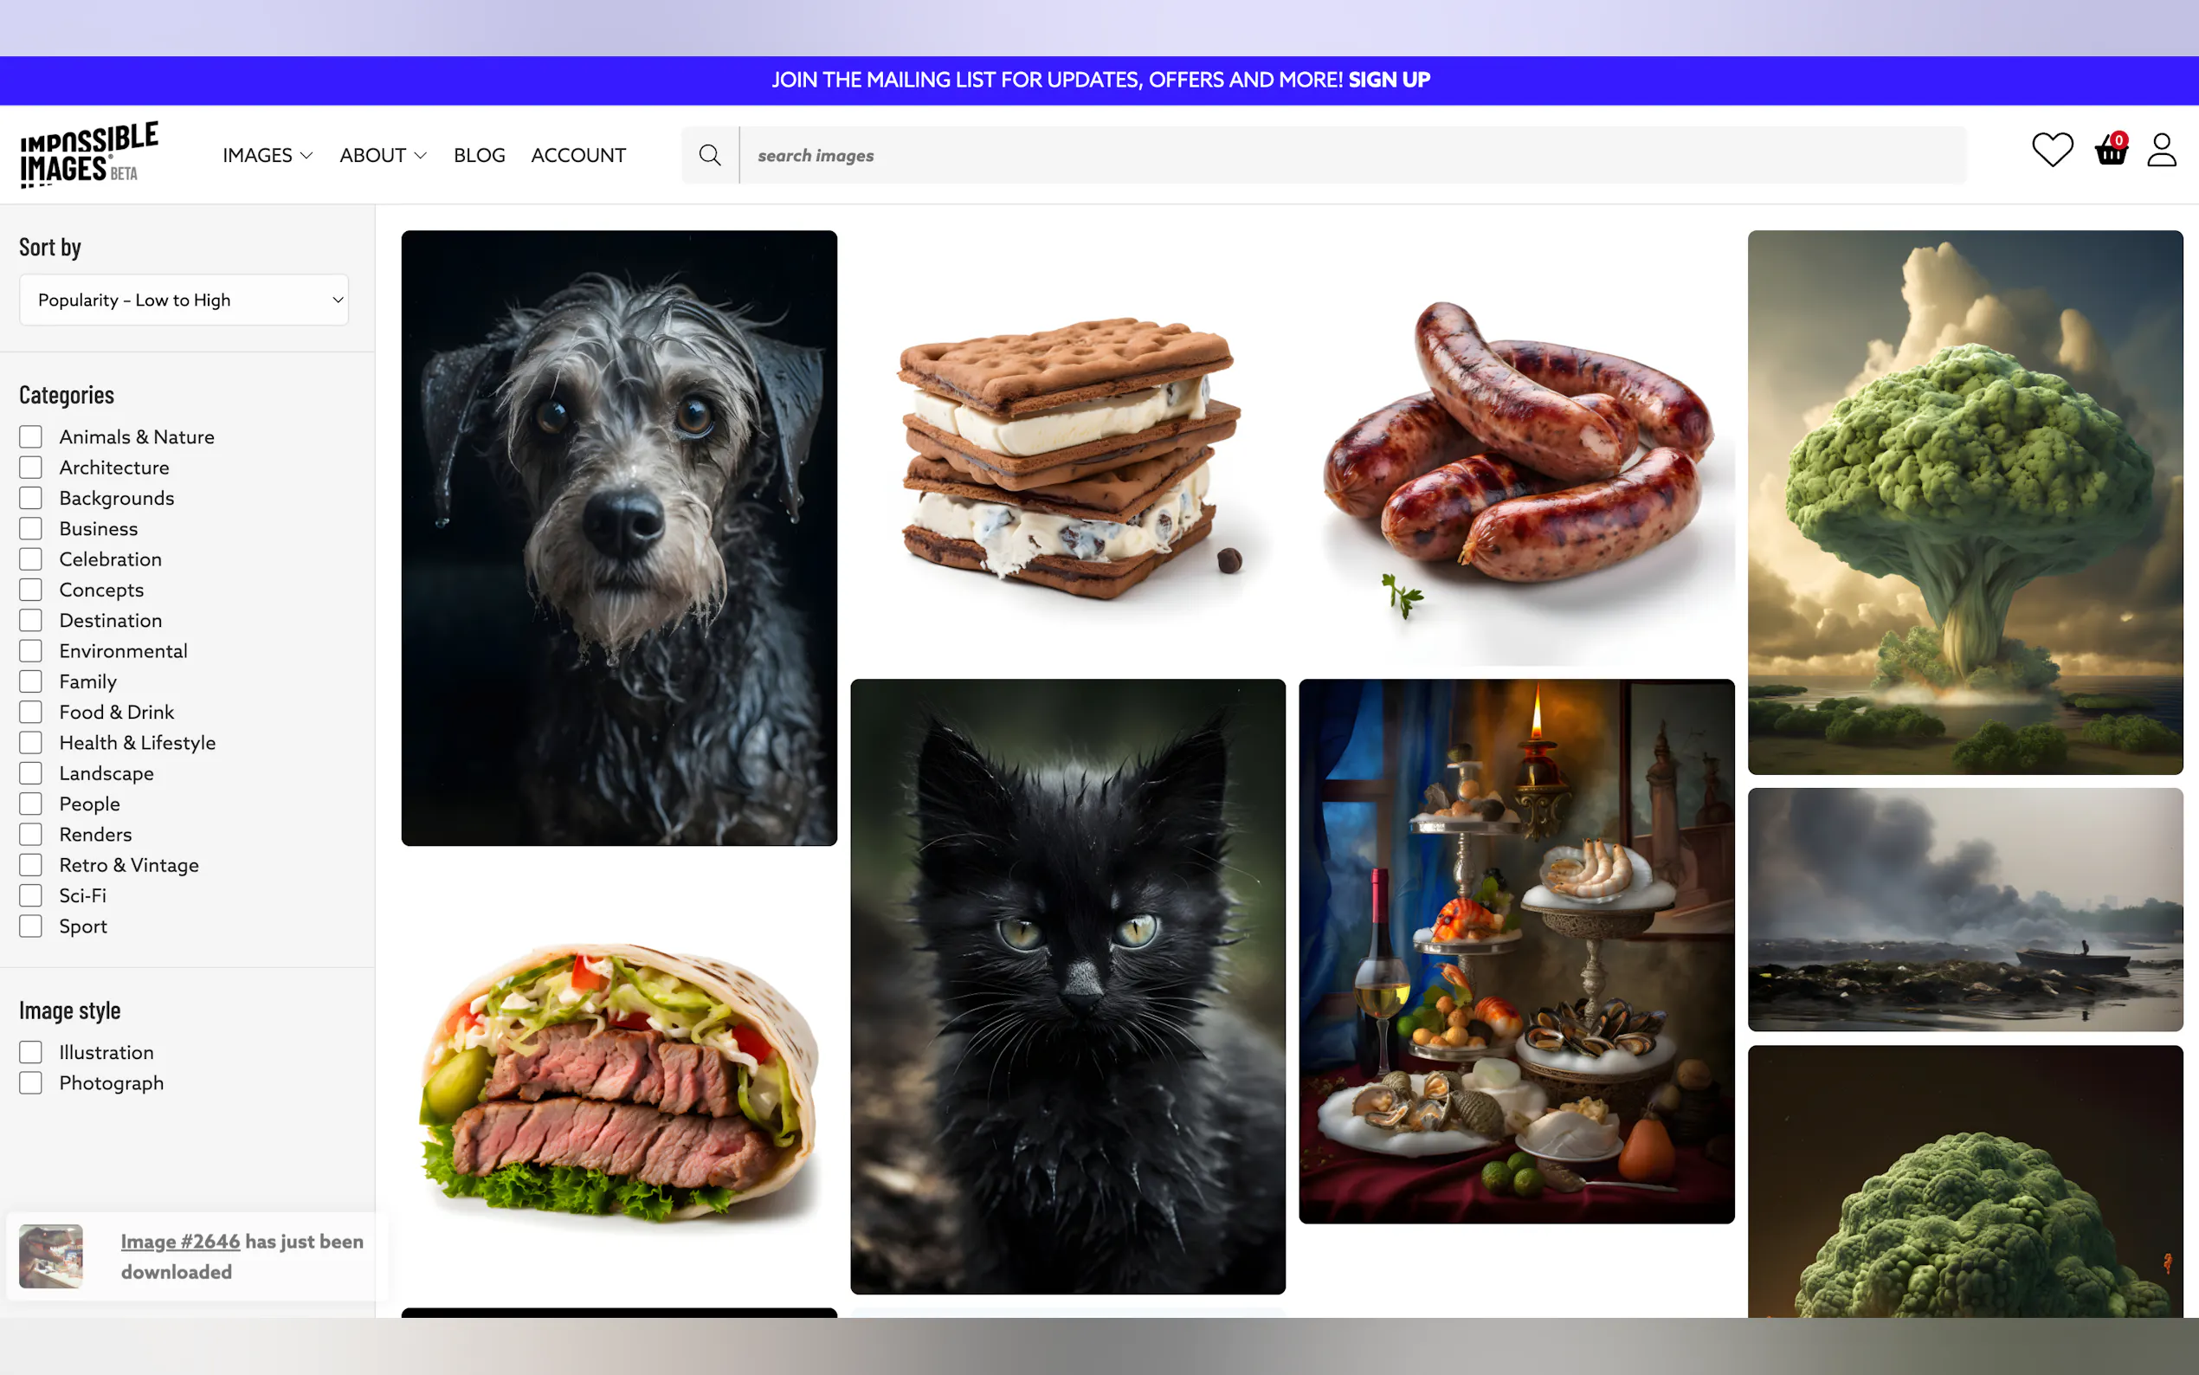Enable the Animals & Nature category filter
2199x1375 pixels.
coord(31,436)
